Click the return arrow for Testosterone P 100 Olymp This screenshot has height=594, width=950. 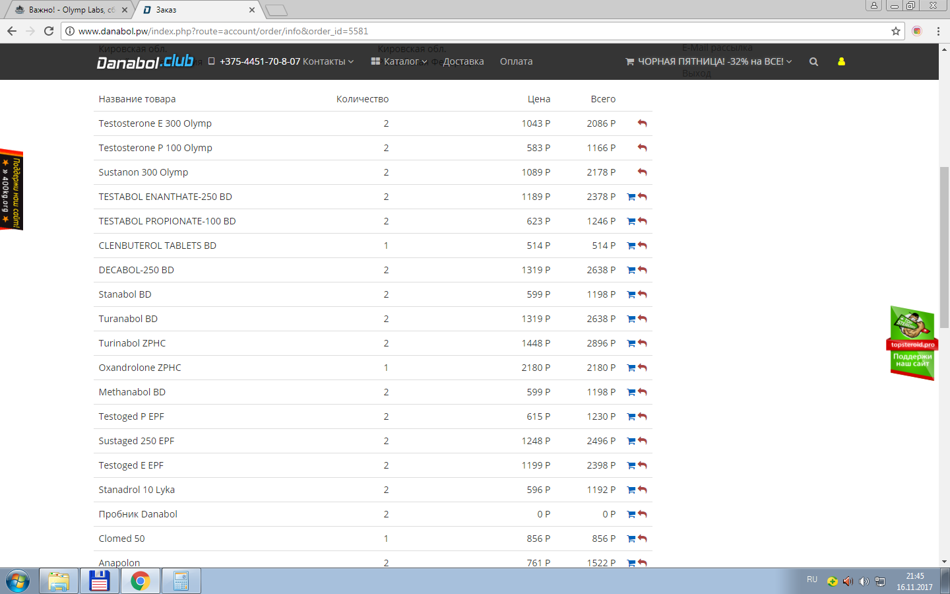tap(643, 148)
